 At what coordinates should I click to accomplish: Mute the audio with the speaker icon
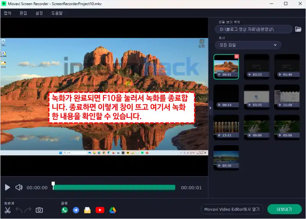point(19,187)
